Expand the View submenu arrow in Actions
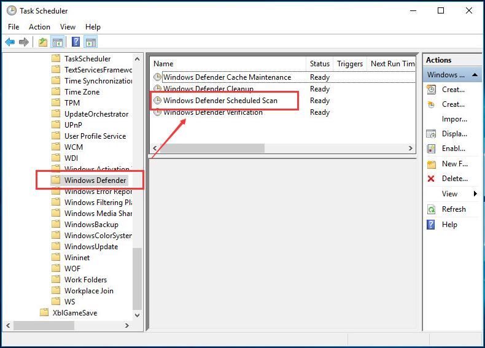The height and width of the screenshot is (348, 485). (475, 194)
